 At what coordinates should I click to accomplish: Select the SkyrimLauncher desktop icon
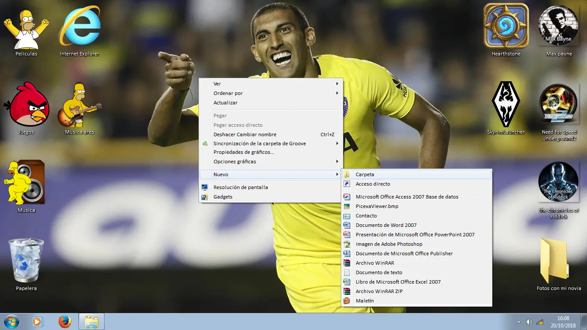(506, 108)
